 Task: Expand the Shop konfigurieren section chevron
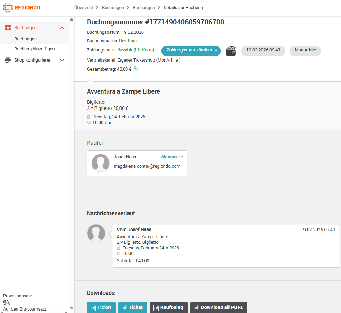(62, 60)
